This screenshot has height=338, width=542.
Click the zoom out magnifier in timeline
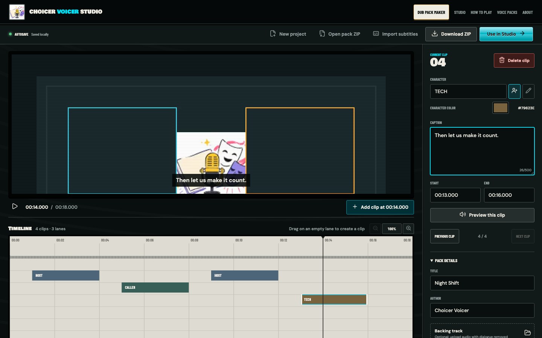(375, 229)
